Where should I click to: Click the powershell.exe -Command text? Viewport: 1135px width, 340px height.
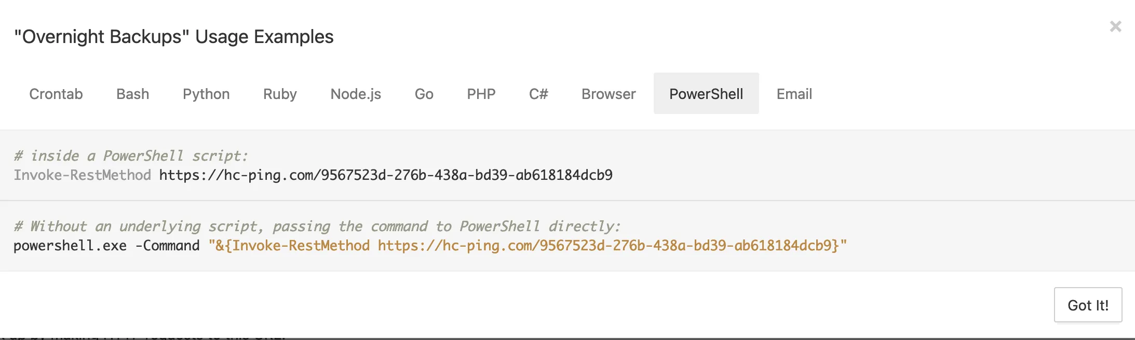[106, 246]
